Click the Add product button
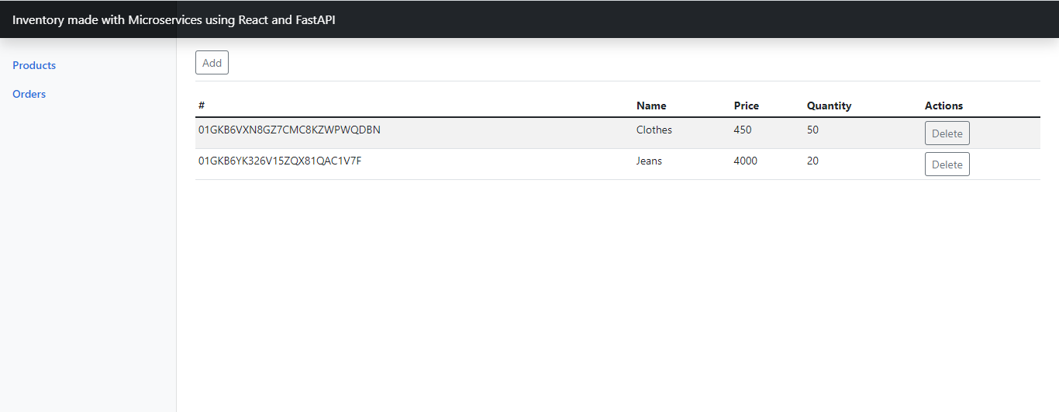Screen dimensions: 1059x412 [212, 63]
